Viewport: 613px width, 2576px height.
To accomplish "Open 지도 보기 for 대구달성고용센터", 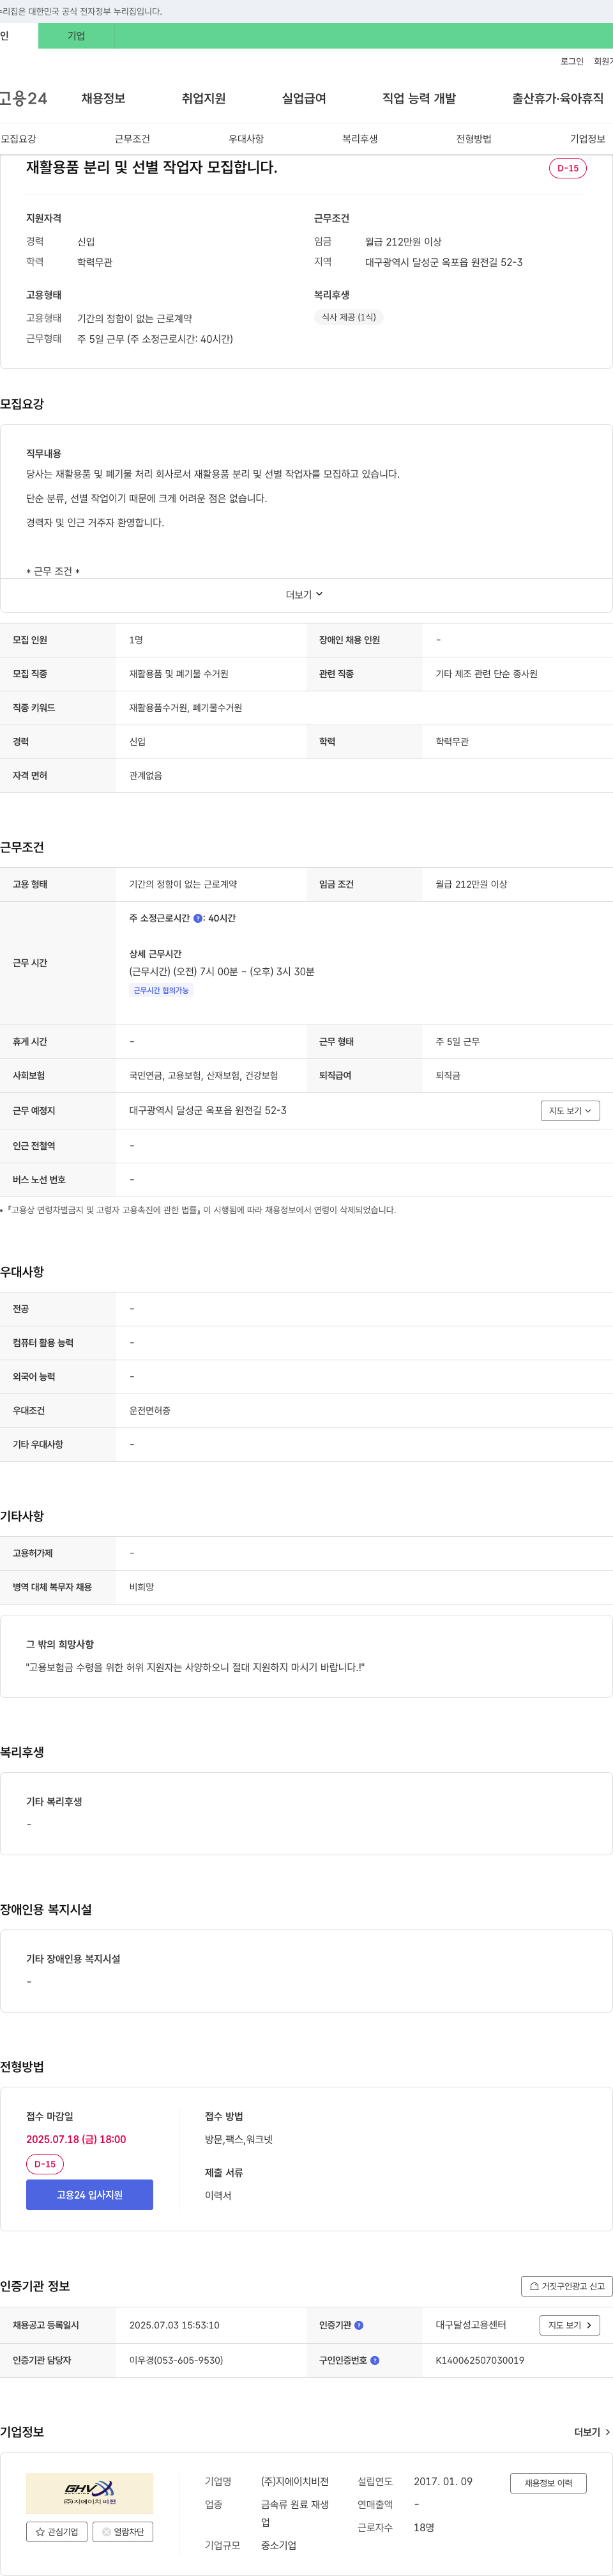I will (x=570, y=2325).
